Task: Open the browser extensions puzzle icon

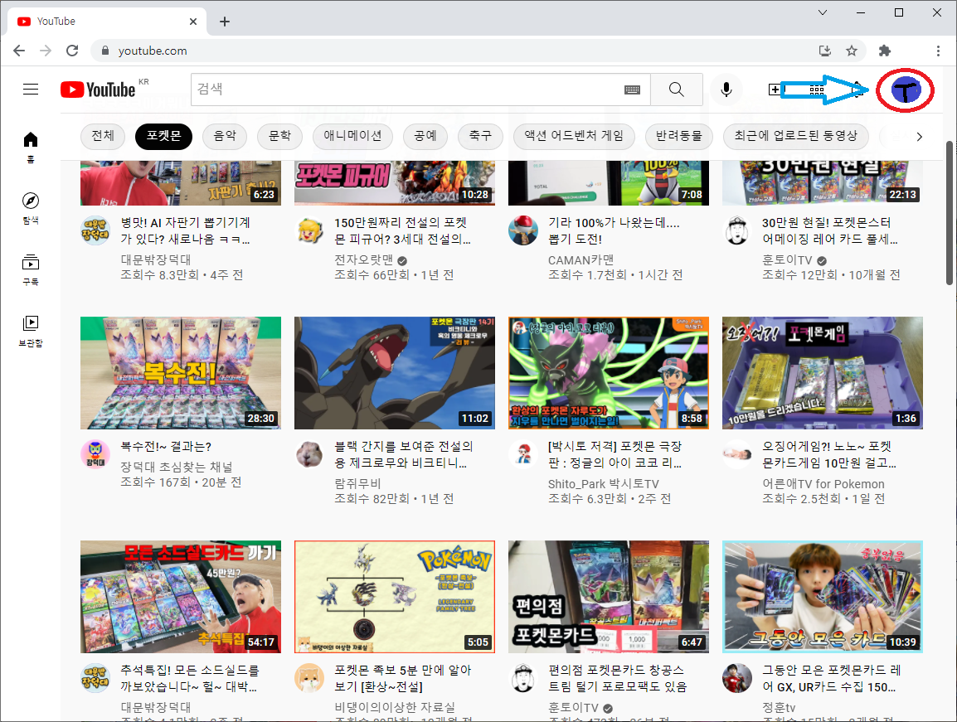Action: 884,51
